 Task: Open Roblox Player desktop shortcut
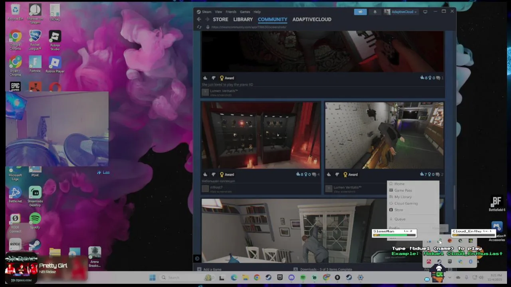point(55,65)
